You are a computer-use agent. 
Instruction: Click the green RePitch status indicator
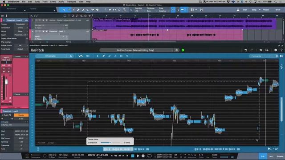pyautogui.click(x=183, y=50)
